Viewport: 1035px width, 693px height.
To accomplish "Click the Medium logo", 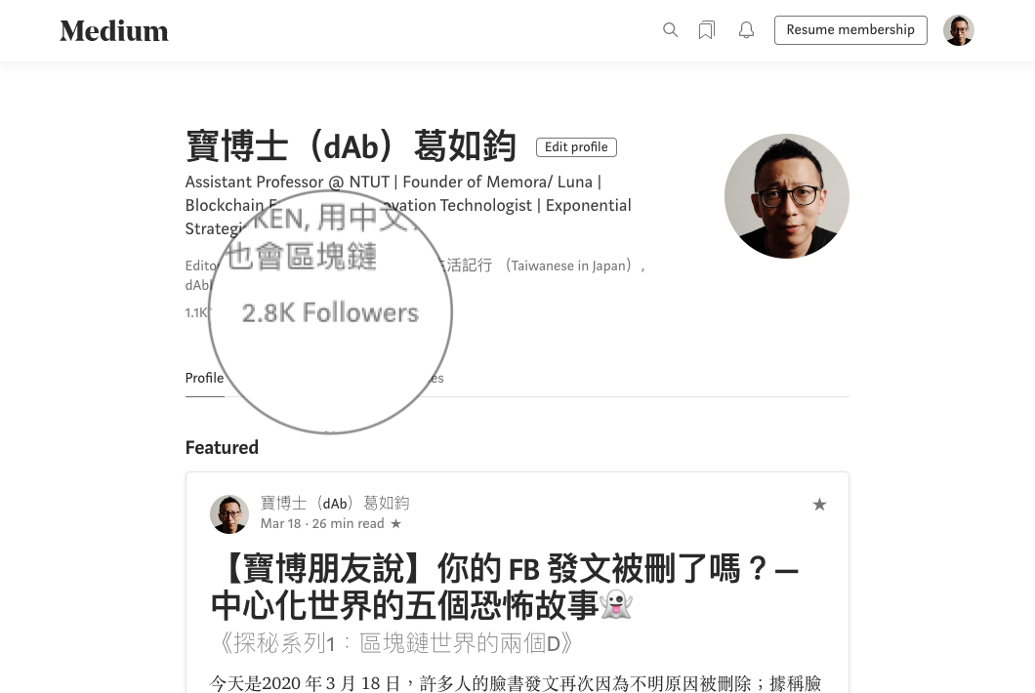I will tap(114, 31).
